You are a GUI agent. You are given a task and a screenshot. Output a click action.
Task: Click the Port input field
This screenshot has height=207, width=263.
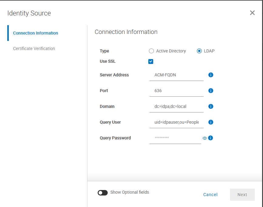click(x=176, y=91)
